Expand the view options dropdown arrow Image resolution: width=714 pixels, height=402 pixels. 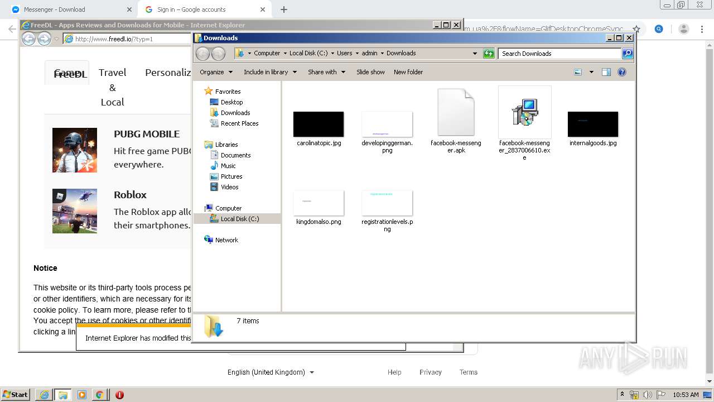click(x=591, y=72)
